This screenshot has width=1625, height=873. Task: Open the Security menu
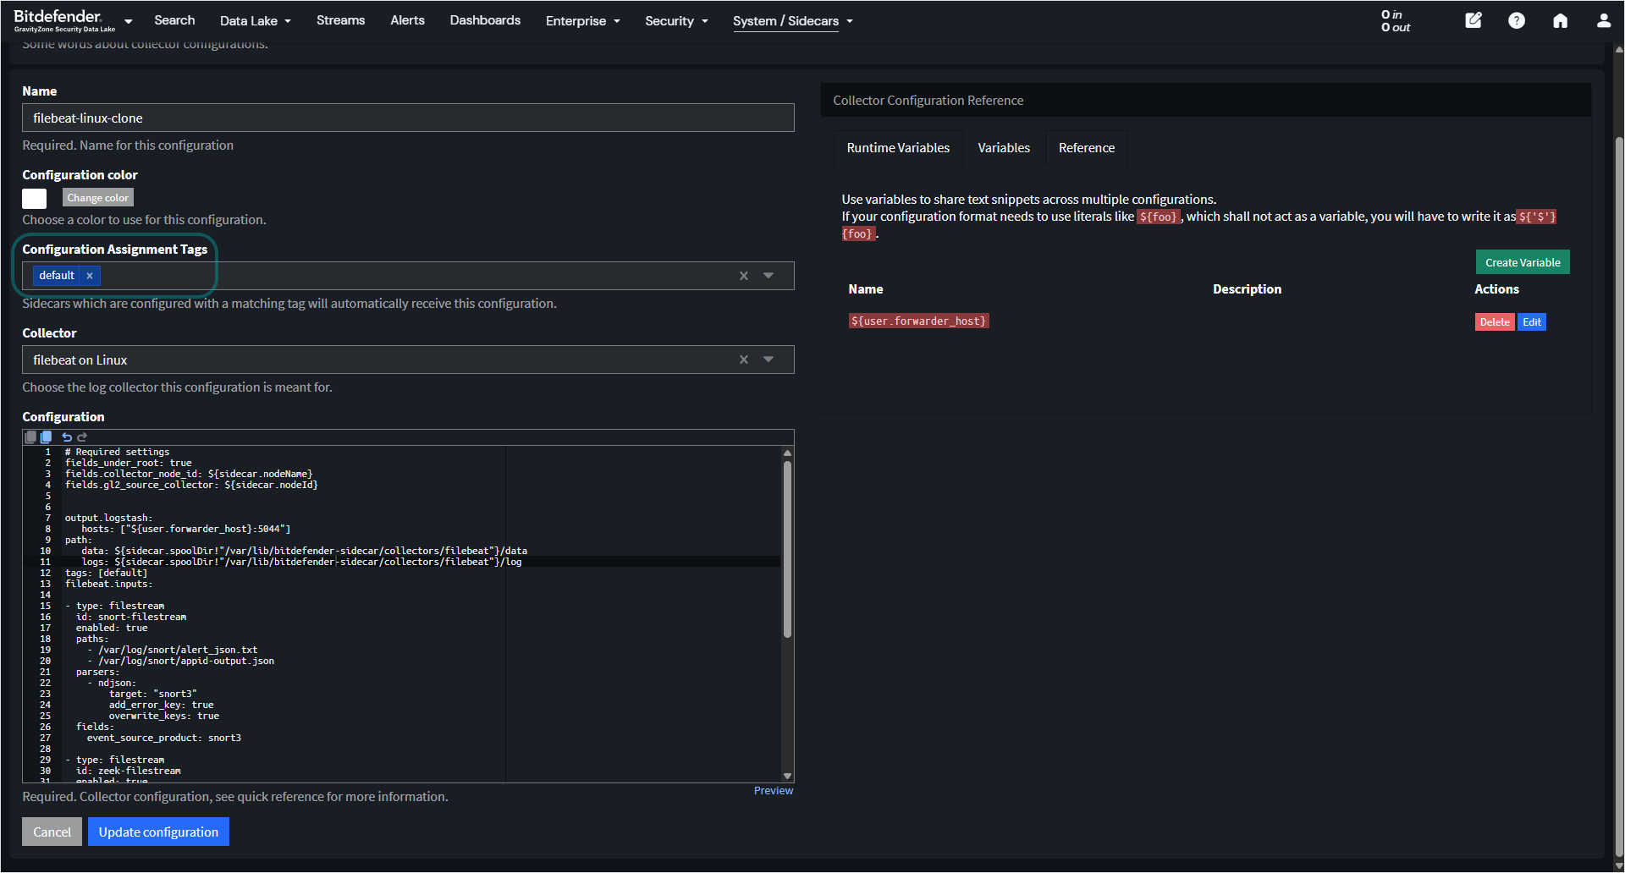coord(676,20)
